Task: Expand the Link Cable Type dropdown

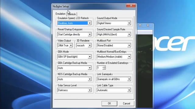Action: [x=129, y=90]
